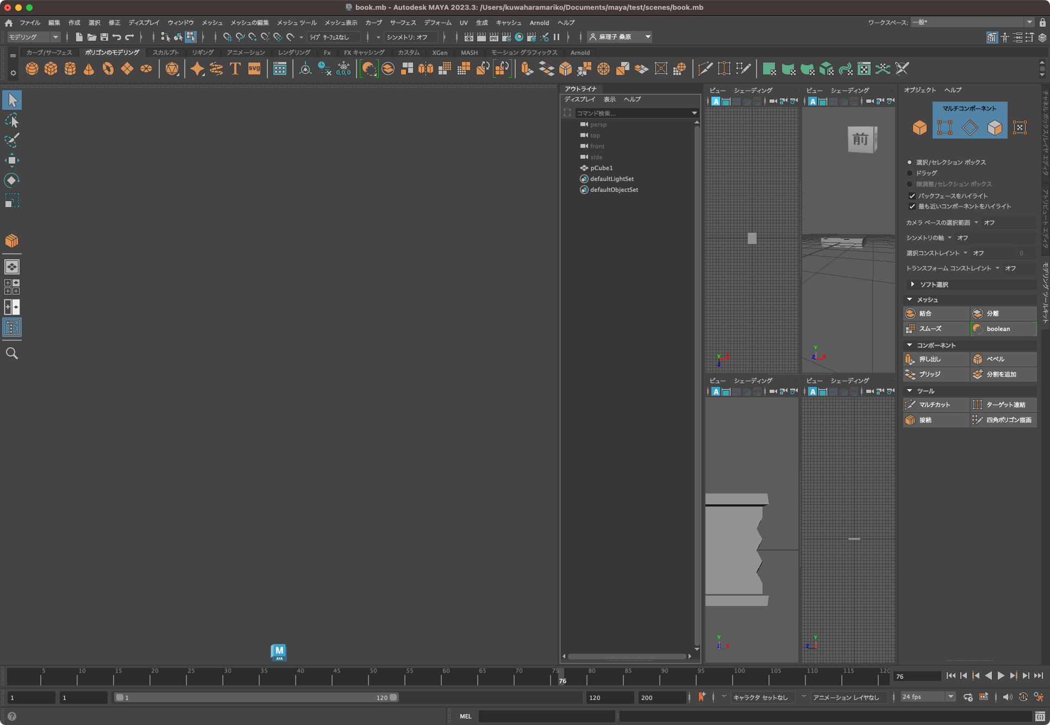1050x725 pixels.
Task: Open the シンメトリ: オフ dropdown in the status line
Action: click(411, 37)
